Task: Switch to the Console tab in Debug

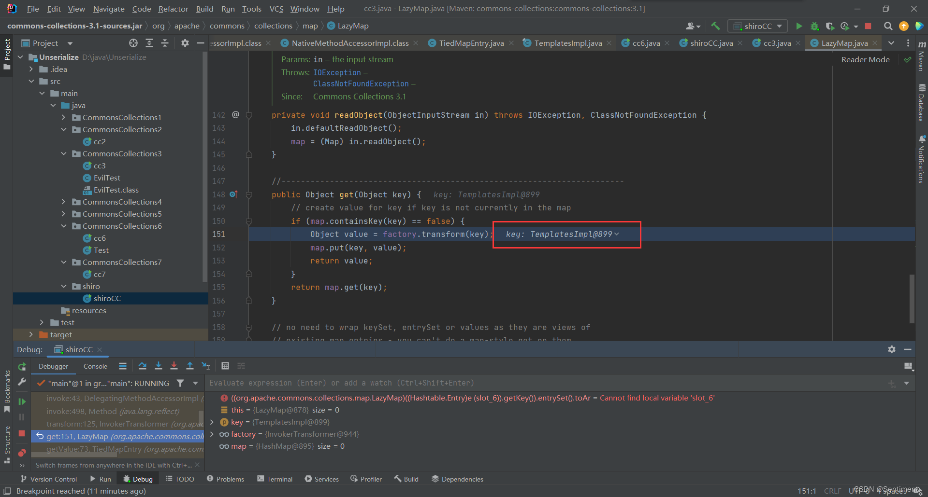Action: (95, 366)
